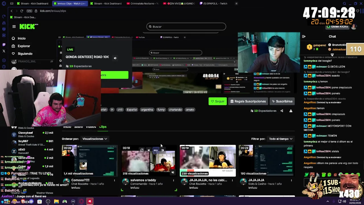Mute the stream preview volume icon
This screenshot has height=205, width=364.
[x=115, y=58]
